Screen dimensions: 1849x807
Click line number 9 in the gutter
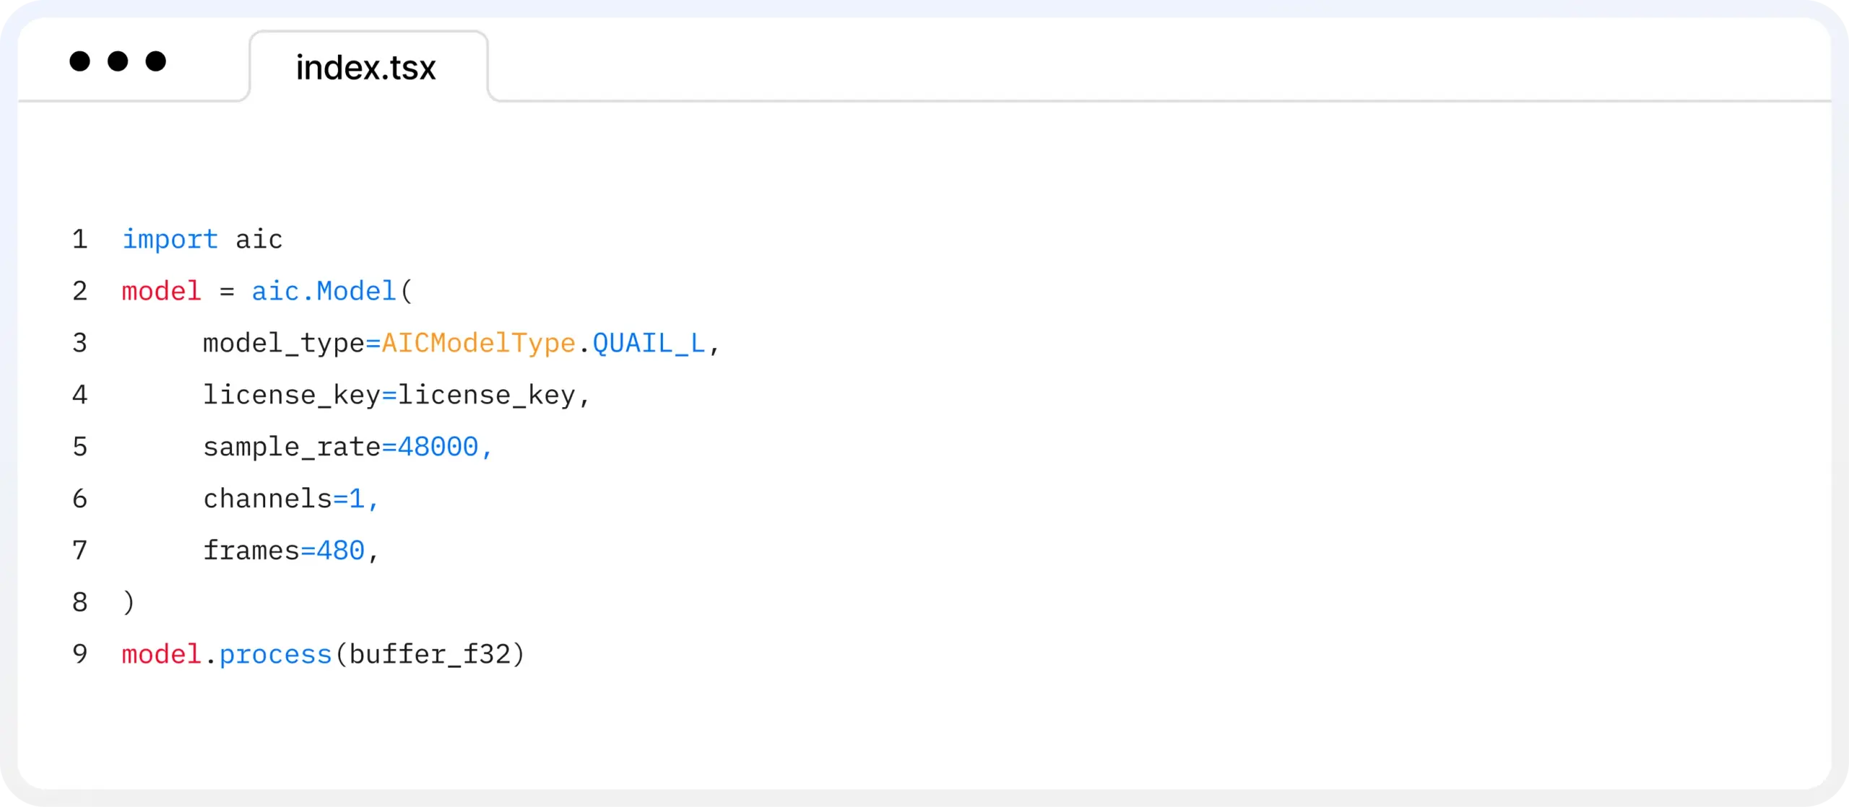pos(79,653)
